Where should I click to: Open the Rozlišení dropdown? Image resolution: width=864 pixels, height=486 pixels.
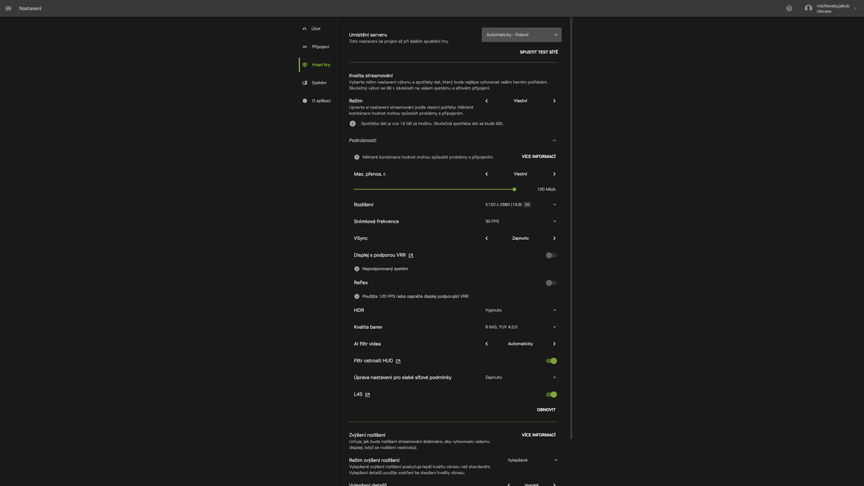554,205
